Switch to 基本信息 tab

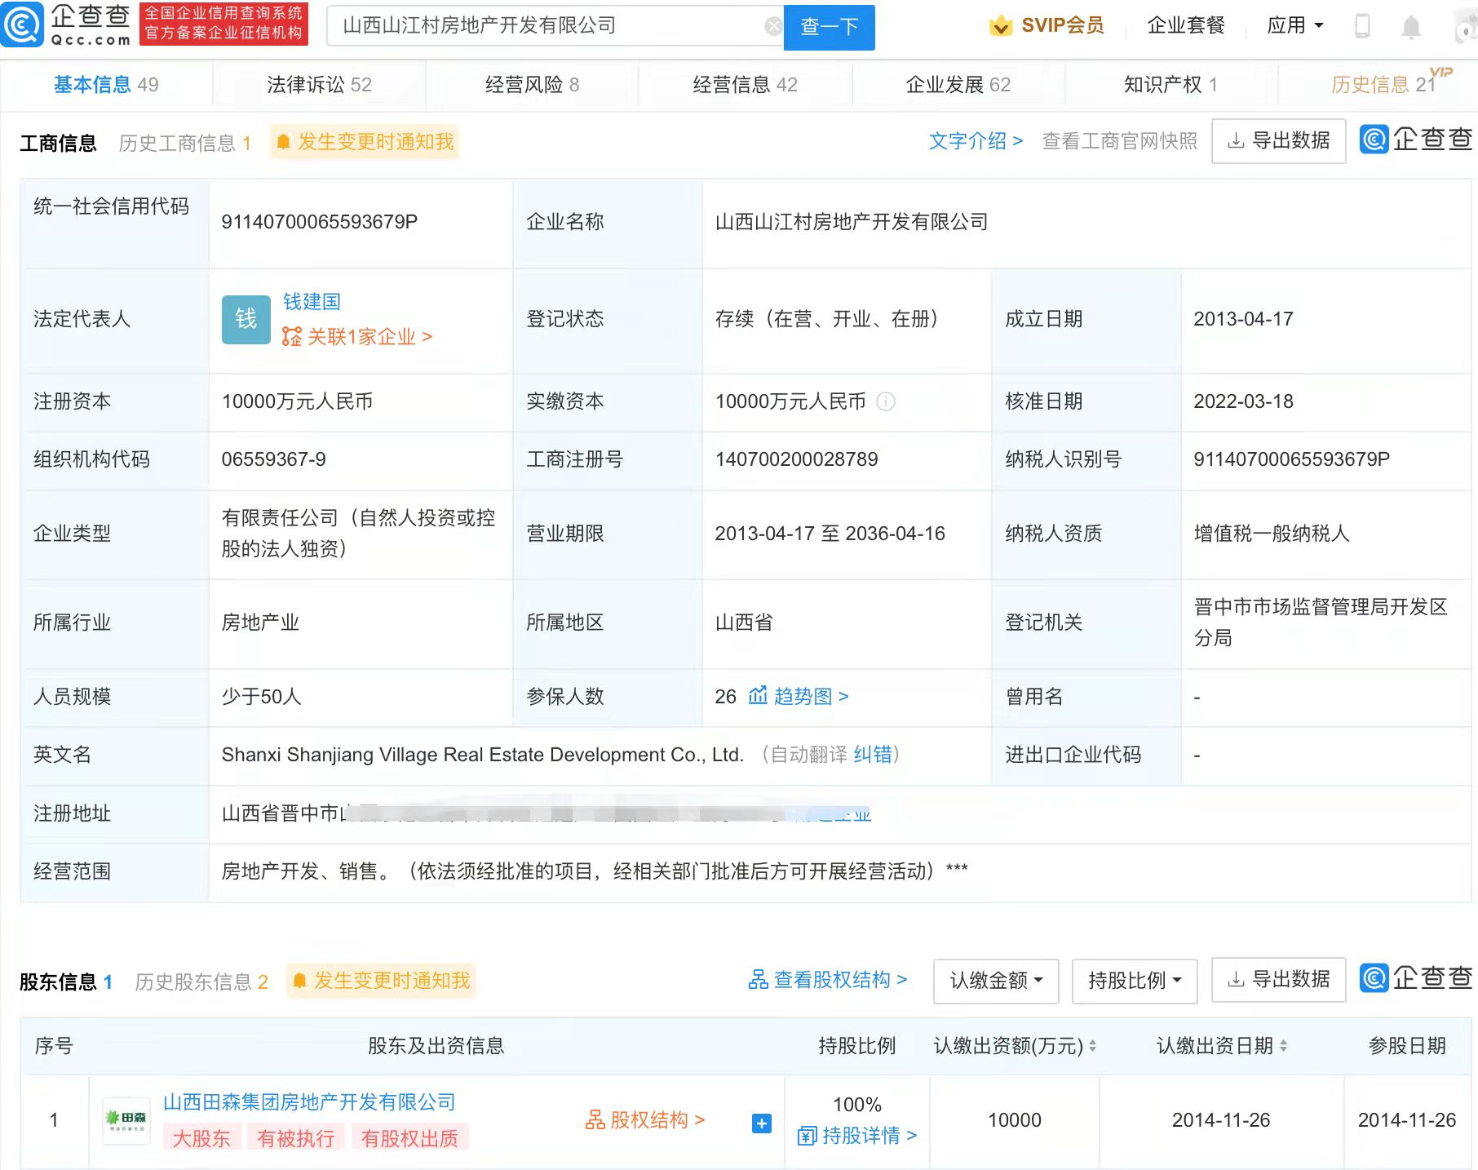(106, 85)
